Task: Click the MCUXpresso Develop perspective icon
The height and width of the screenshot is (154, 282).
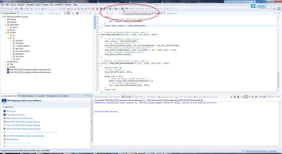Action: pyautogui.click(x=279, y=9)
